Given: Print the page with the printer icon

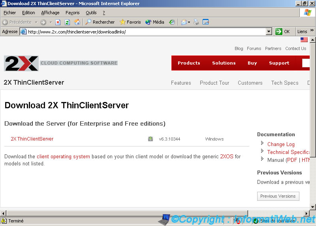Looking at the screenshot, I should (x=196, y=22).
